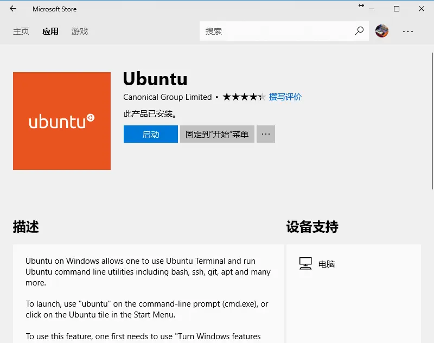This screenshot has height=343, width=434.
Task: Click the line "To use this feature"
Action: pos(143,336)
